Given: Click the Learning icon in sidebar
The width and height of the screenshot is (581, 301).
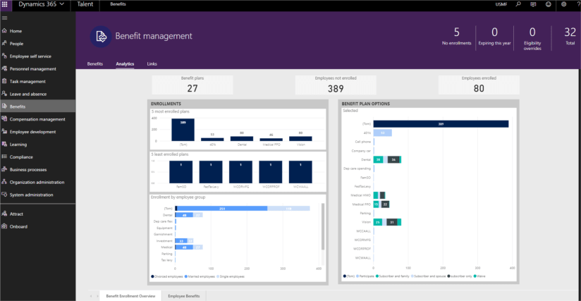Looking at the screenshot, I should click(4, 144).
